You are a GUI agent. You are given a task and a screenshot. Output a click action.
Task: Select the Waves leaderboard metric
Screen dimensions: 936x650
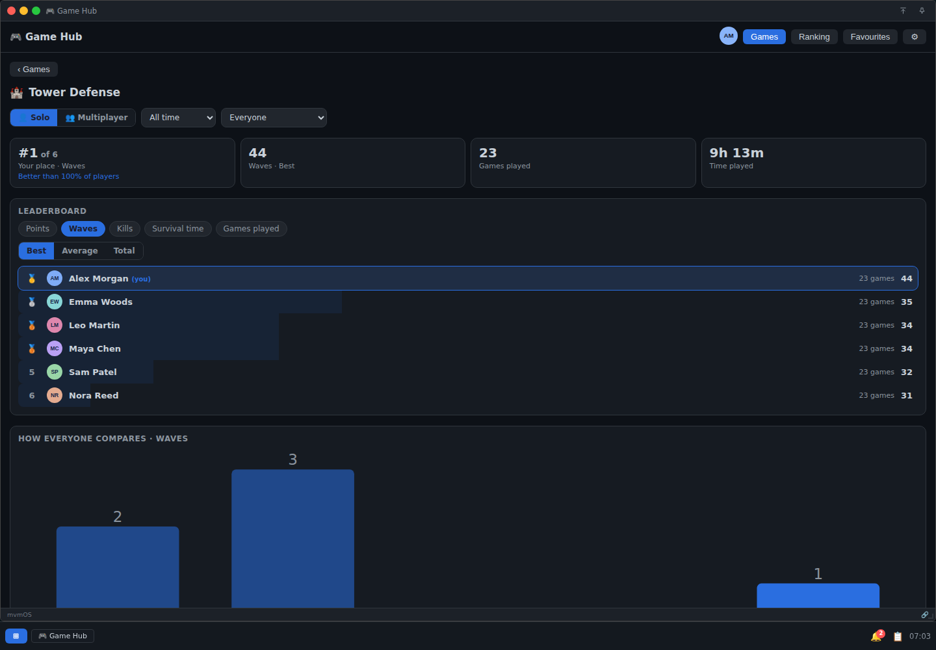tap(83, 229)
